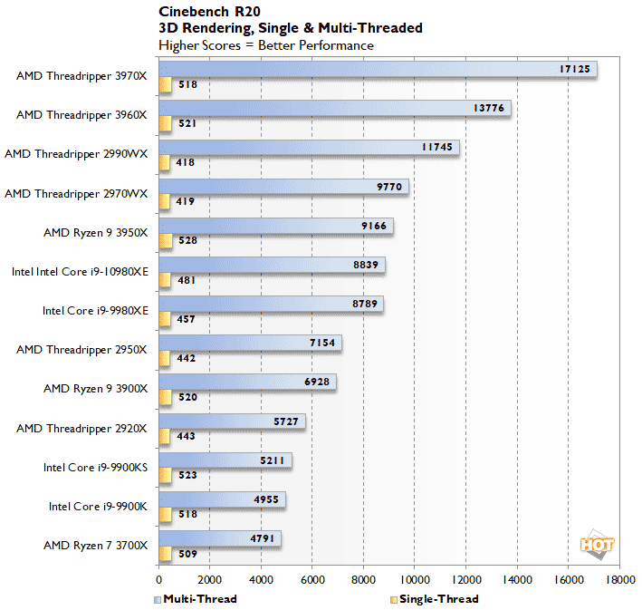Image resolution: width=642 pixels, height=610 pixels.
Task: Click the 8839 multi-thread score value
Action: (366, 265)
